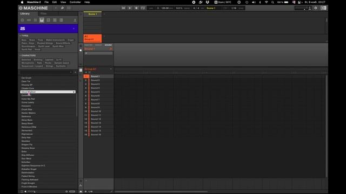This screenshot has width=346, height=194.
Task: Open the File menu in macOS menu bar
Action: [46, 2]
